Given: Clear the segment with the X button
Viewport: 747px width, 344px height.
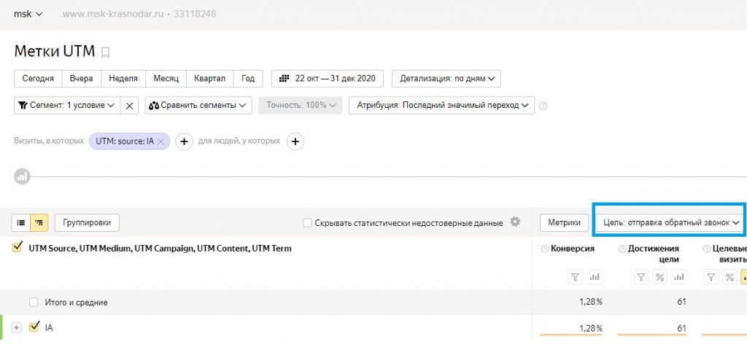Looking at the screenshot, I should coord(130,106).
